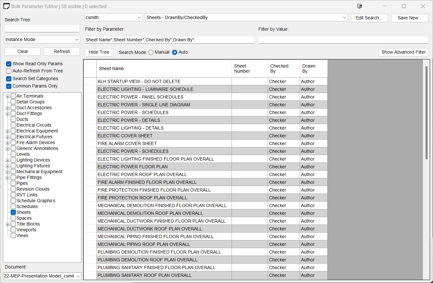Expand the Electrical Fixtures tree node

[x=7, y=137]
